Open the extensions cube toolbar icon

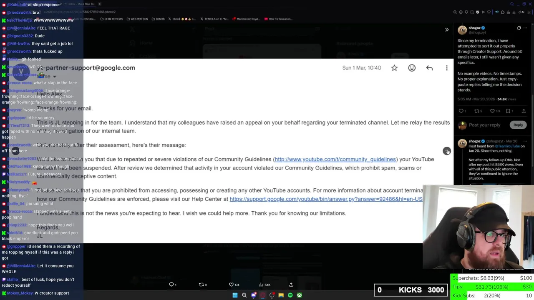pos(503,12)
